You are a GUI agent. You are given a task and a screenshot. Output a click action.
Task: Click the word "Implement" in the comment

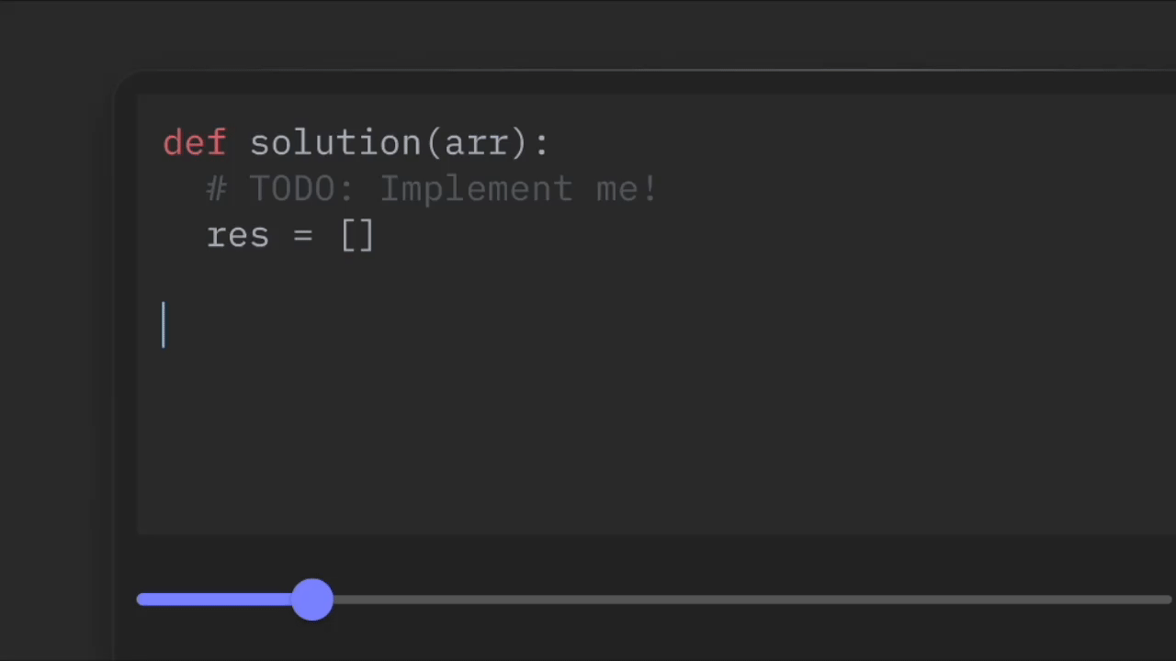(476, 189)
